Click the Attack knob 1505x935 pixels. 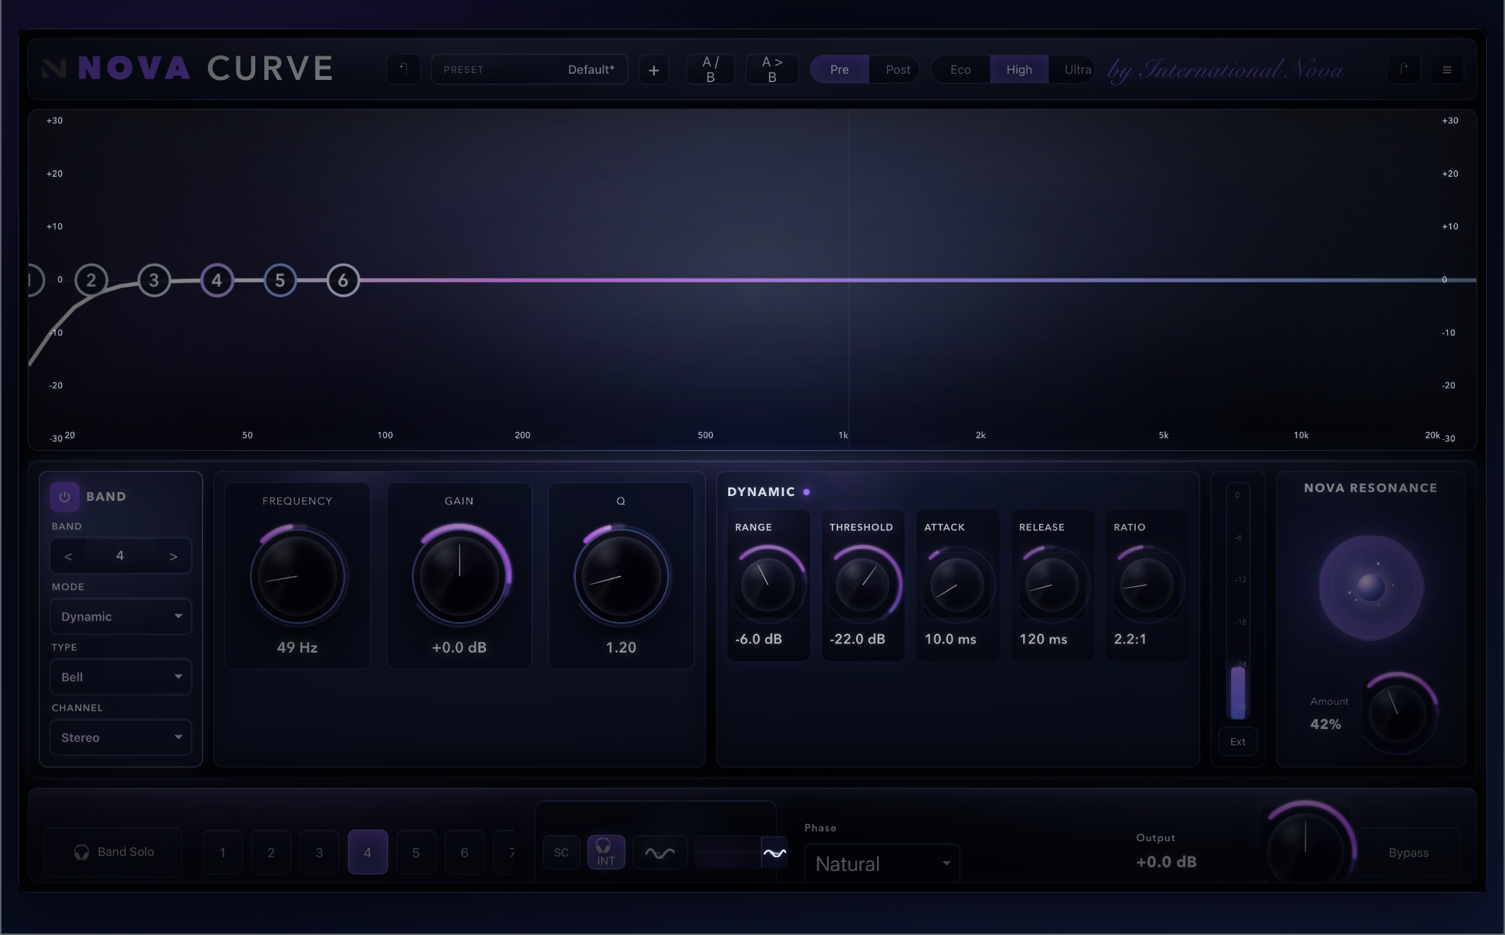957,585
